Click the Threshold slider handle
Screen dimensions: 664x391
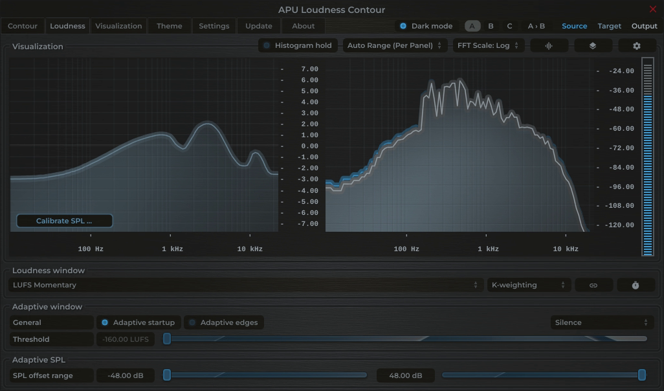click(167, 339)
